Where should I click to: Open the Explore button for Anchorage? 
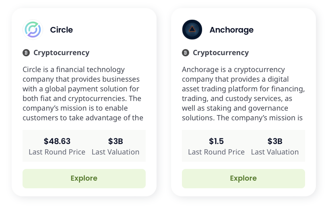click(243, 179)
